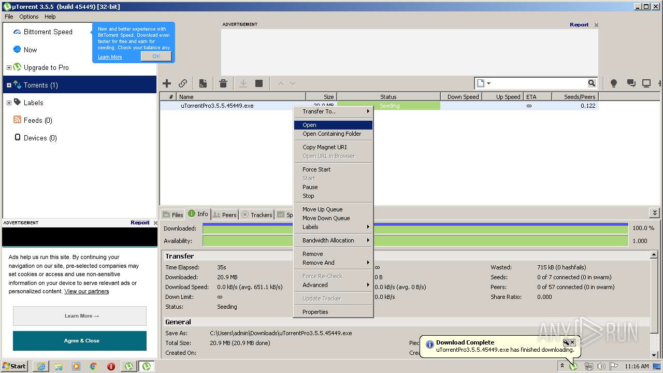This screenshot has width=663, height=373.
Task: Show hidden tray icons arrow
Action: [562, 366]
